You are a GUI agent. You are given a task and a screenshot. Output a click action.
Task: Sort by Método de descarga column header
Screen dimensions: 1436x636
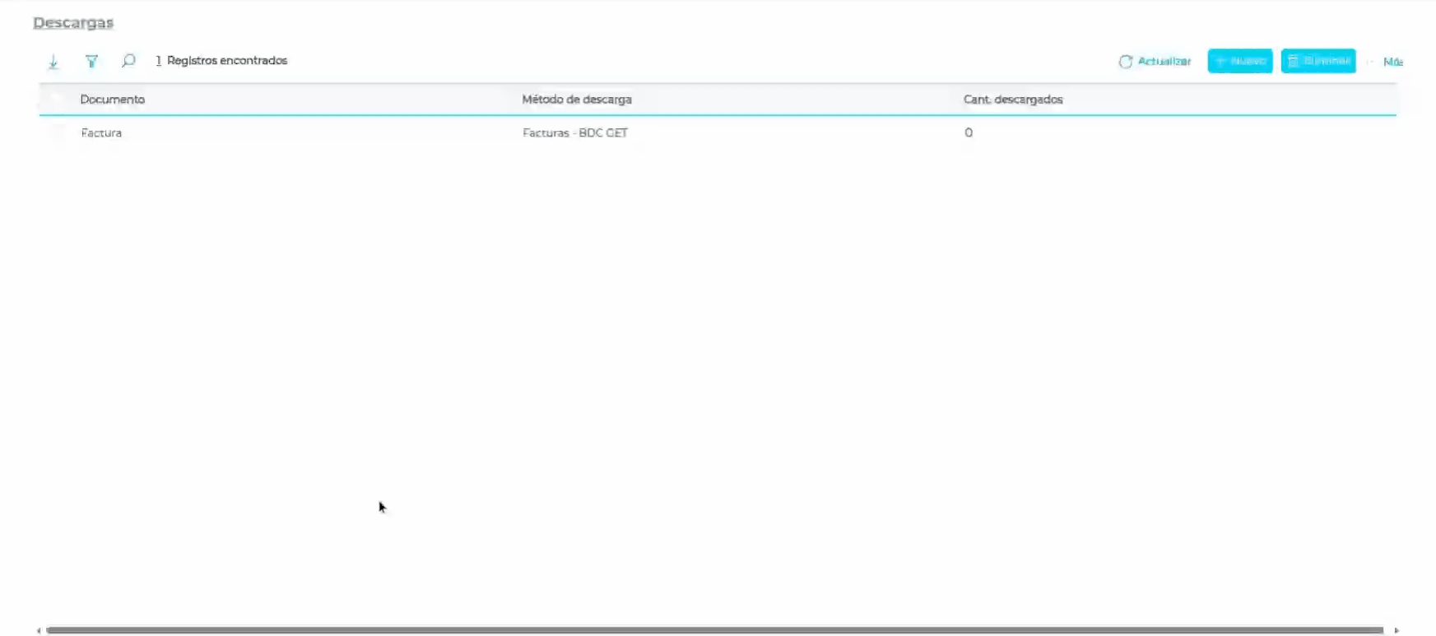(577, 100)
